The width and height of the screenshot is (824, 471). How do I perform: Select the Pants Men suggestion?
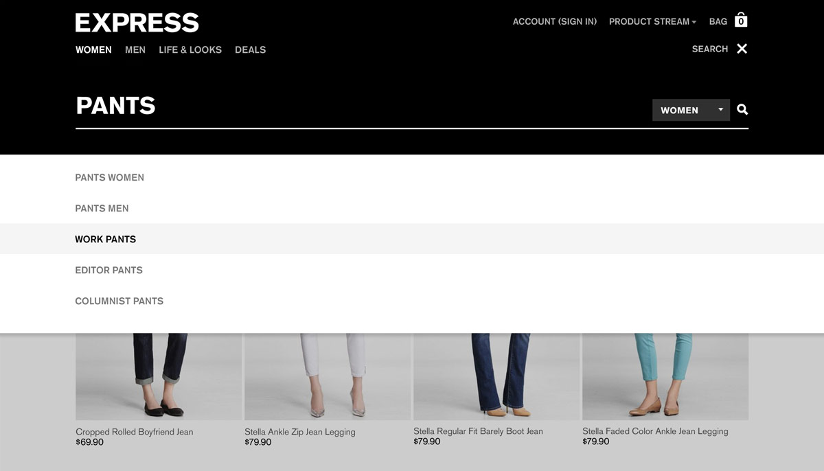tap(102, 209)
